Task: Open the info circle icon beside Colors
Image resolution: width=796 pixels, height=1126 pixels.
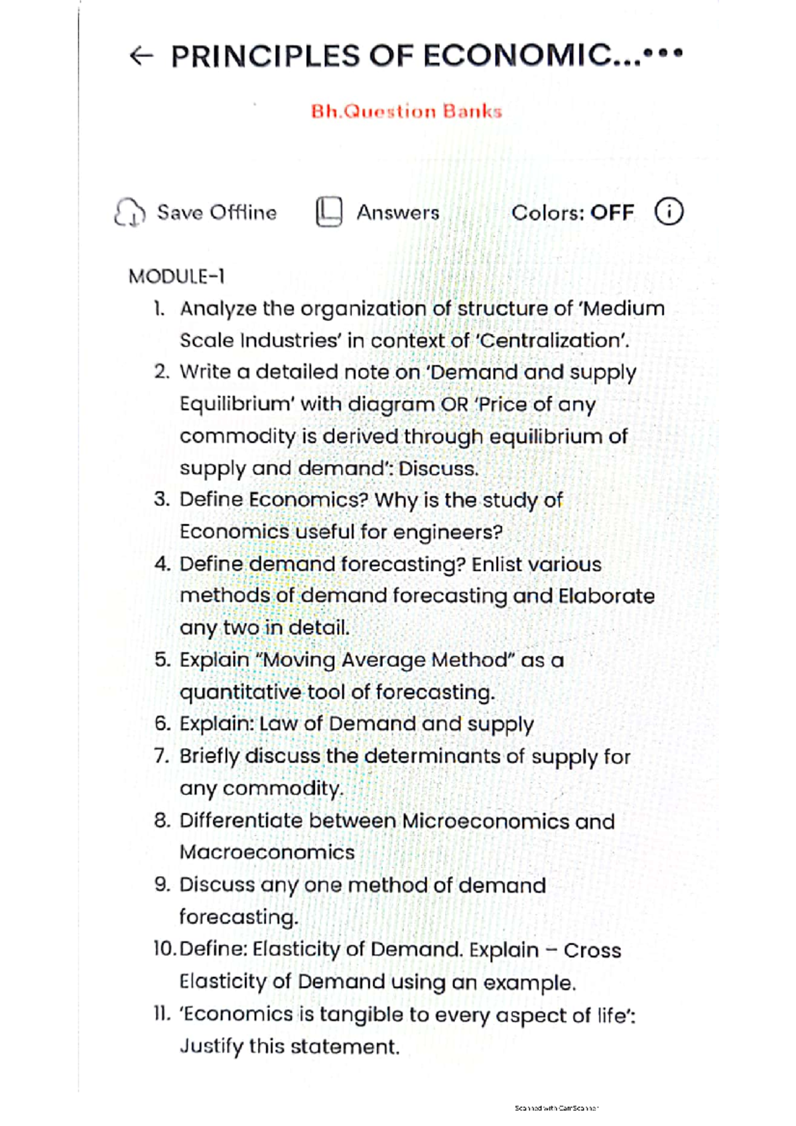Action: pos(669,212)
